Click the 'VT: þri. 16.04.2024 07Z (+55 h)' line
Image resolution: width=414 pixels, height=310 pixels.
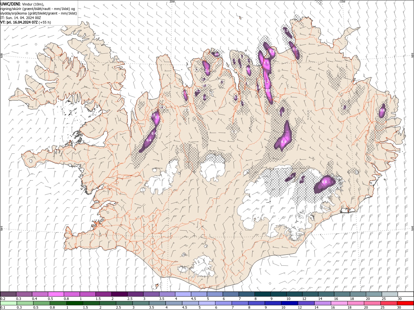[26, 22]
